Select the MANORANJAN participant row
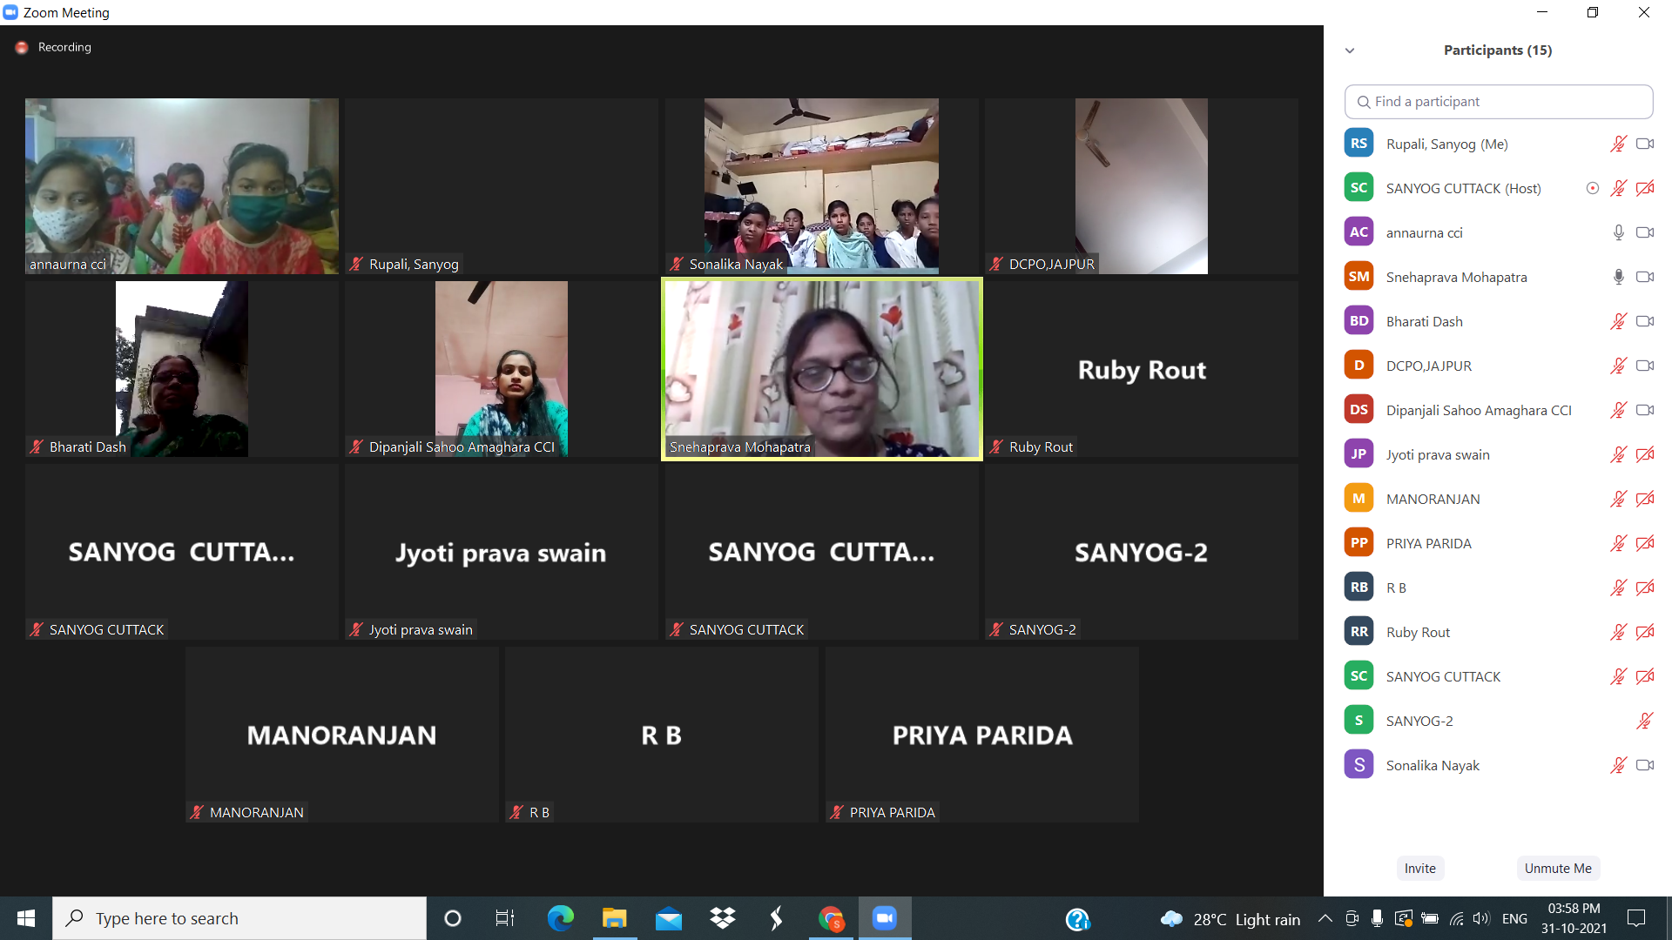Screen dimensions: 1672x940 tap(1433, 499)
